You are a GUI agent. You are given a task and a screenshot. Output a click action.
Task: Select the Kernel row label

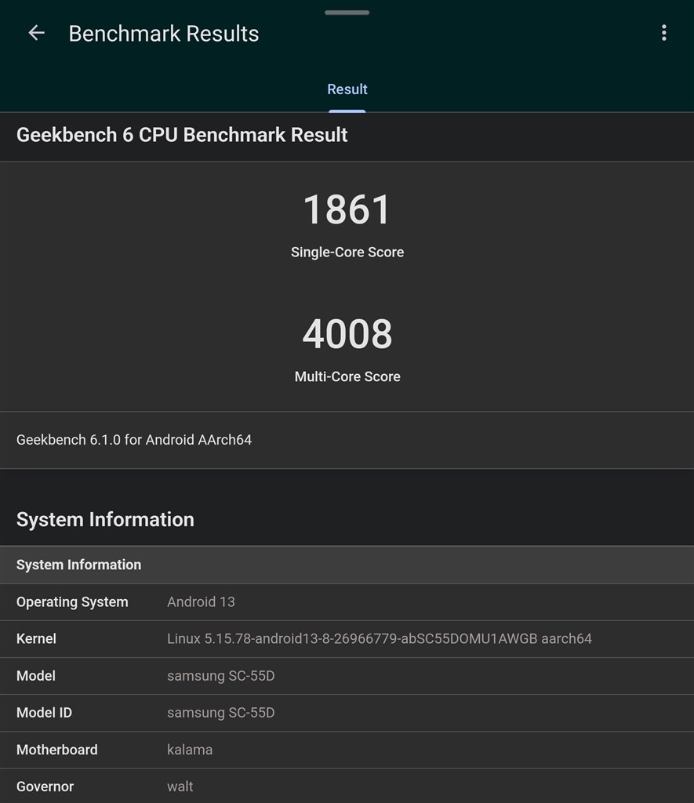[x=36, y=639]
